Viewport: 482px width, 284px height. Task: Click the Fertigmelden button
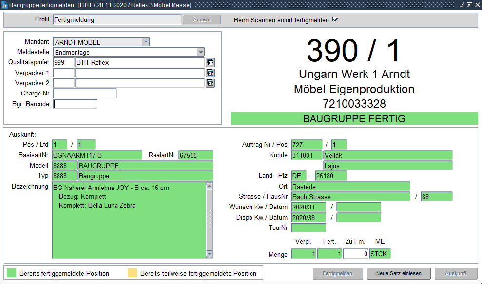337,273
